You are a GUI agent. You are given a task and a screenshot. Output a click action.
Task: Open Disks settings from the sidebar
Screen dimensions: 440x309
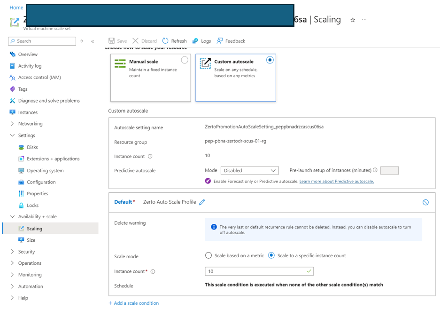pos(28,147)
